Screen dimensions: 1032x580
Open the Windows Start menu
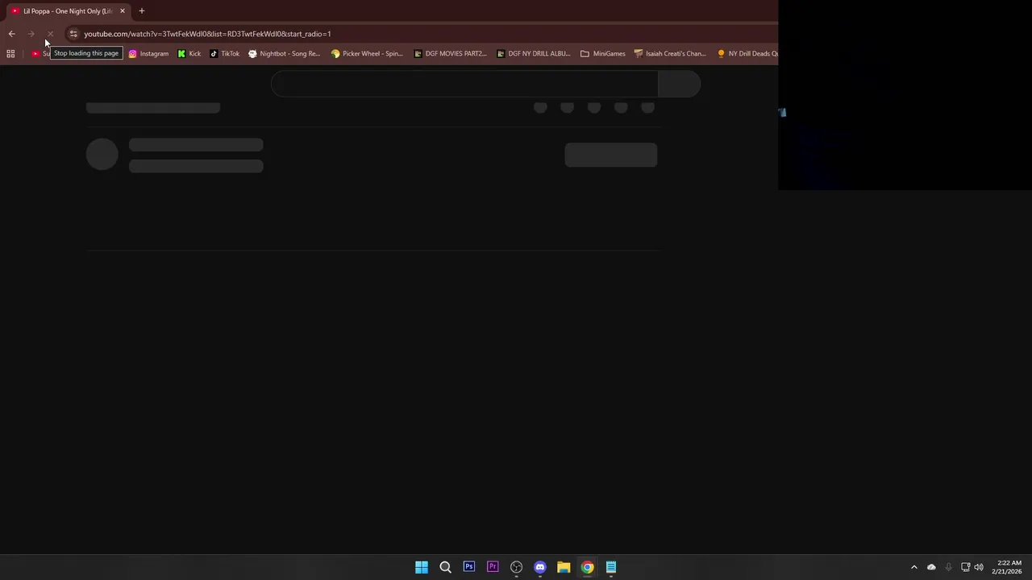422,567
